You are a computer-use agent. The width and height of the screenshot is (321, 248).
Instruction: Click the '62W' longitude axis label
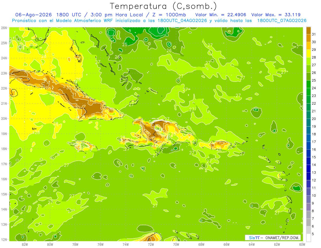(x=277, y=244)
